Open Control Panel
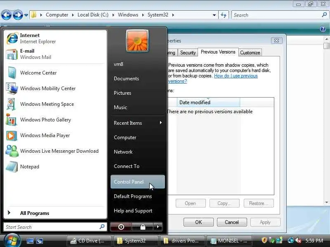 [137, 182]
